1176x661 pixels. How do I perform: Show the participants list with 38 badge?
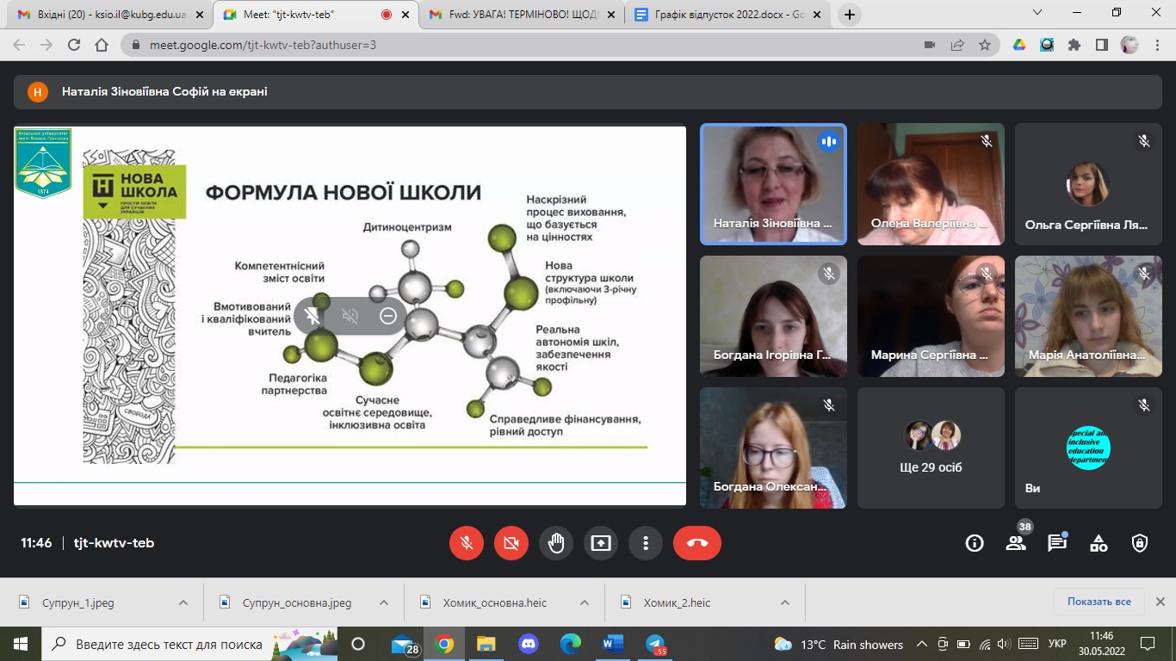click(x=1016, y=543)
